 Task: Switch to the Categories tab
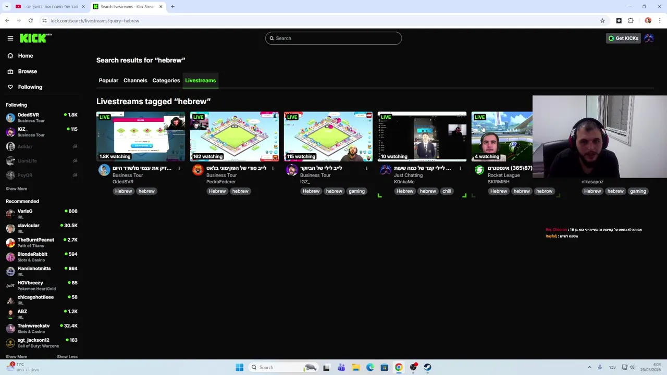[166, 81]
